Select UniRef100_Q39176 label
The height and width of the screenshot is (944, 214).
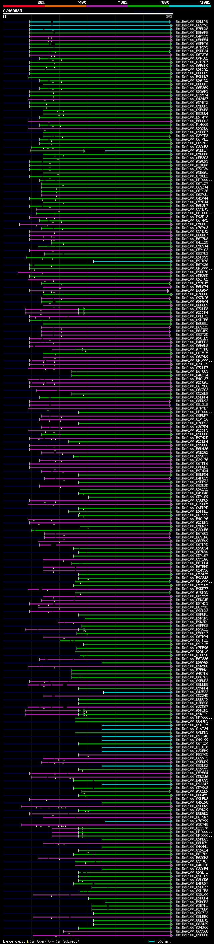tap(192, 460)
